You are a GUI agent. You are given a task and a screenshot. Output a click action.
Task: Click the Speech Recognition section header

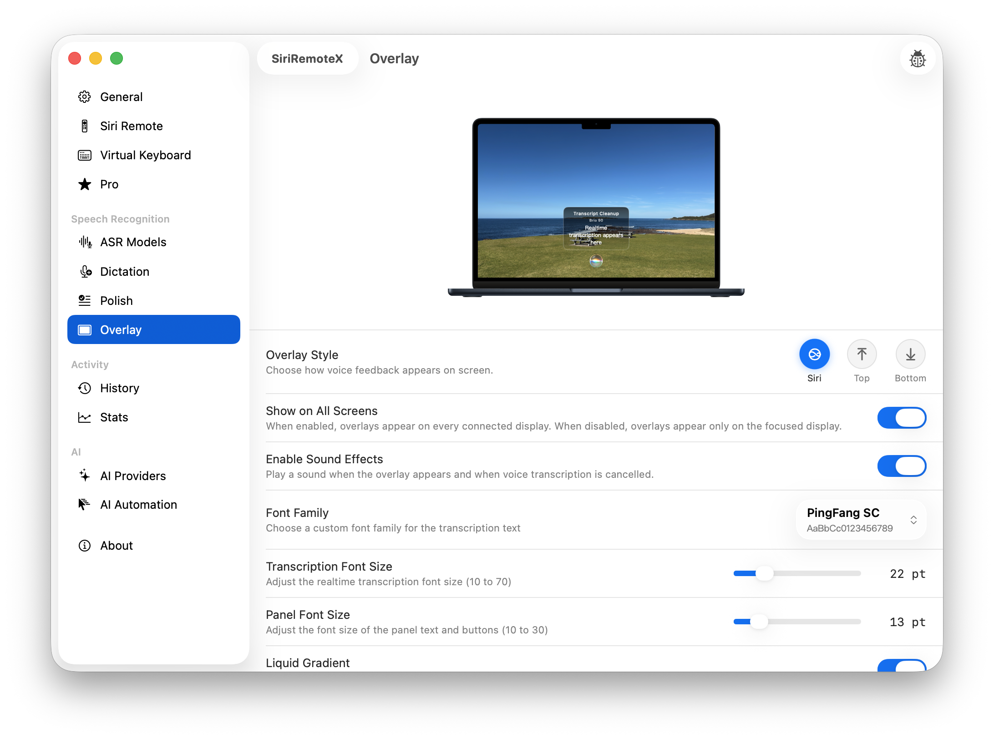click(120, 219)
